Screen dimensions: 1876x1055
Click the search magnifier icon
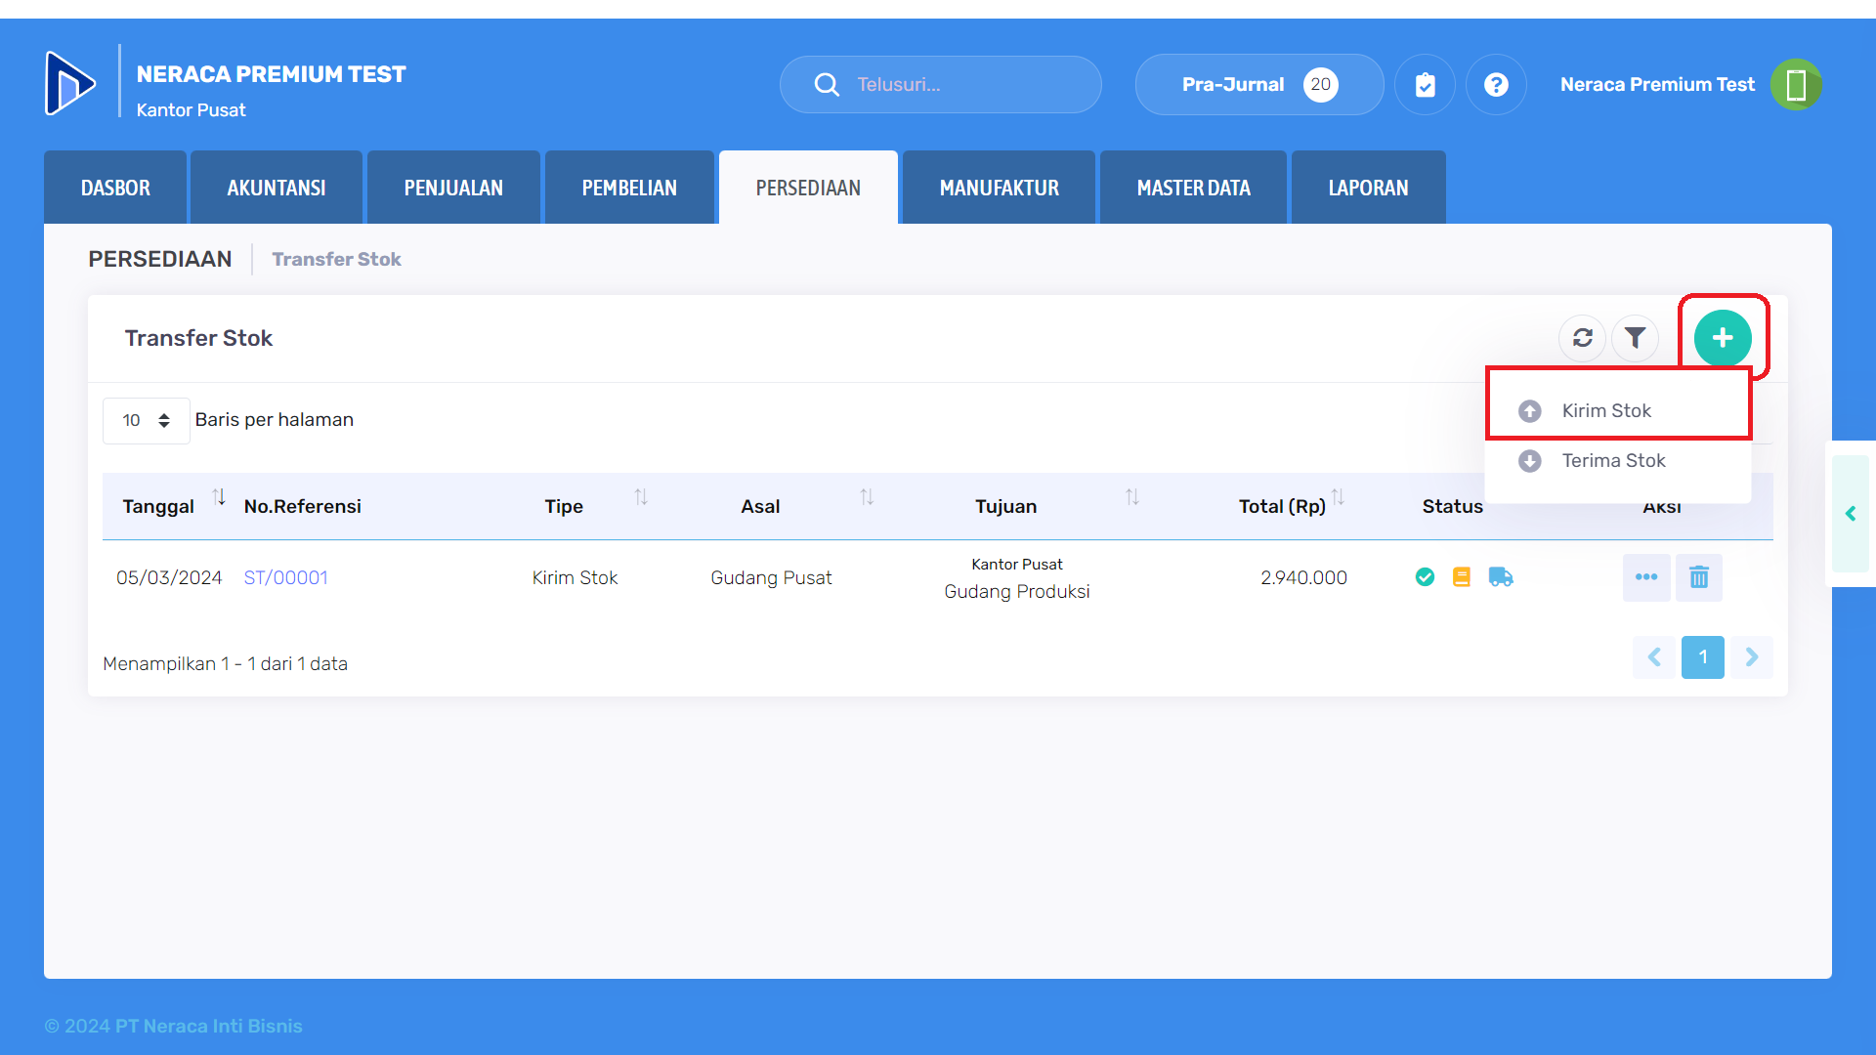pyautogui.click(x=827, y=85)
